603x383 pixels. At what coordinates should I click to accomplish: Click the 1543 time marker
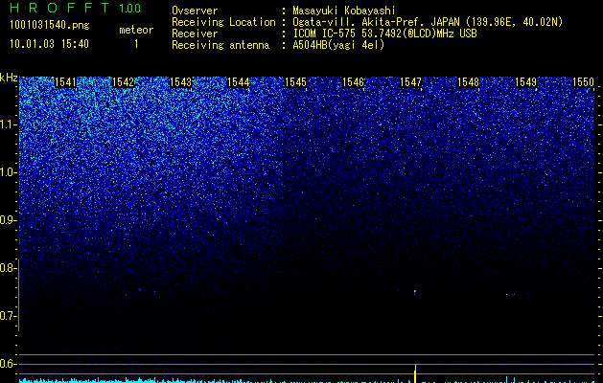[x=180, y=82]
